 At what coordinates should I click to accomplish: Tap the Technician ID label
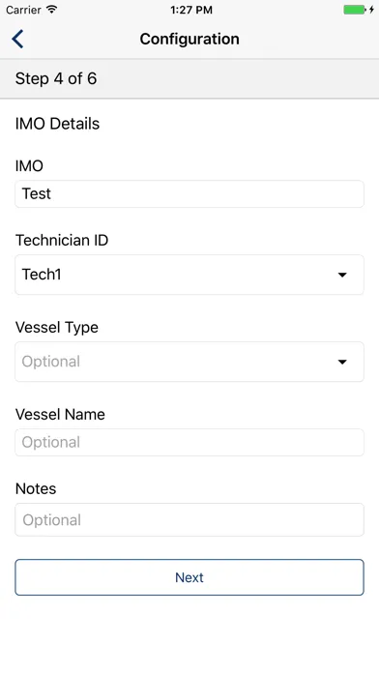(62, 241)
